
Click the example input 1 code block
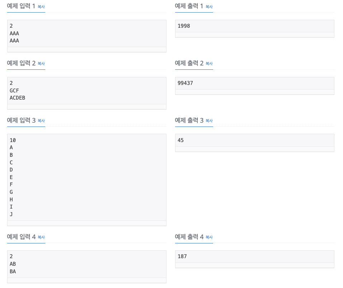tap(86, 33)
